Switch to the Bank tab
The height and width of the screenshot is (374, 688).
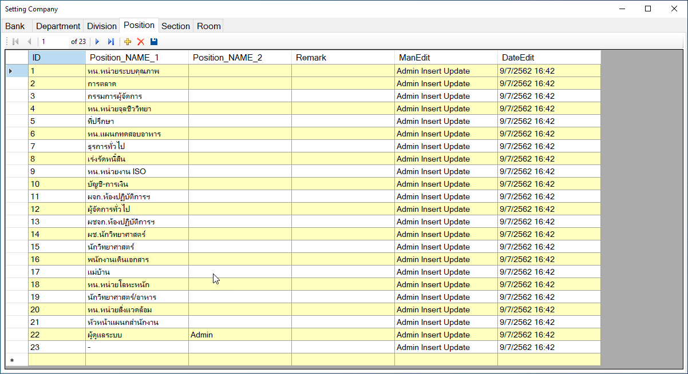click(x=15, y=26)
